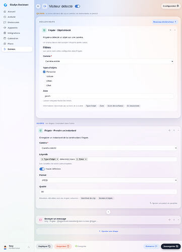Open Accueil in the sidebar
The image size is (182, 252).
click(x=17, y=12)
